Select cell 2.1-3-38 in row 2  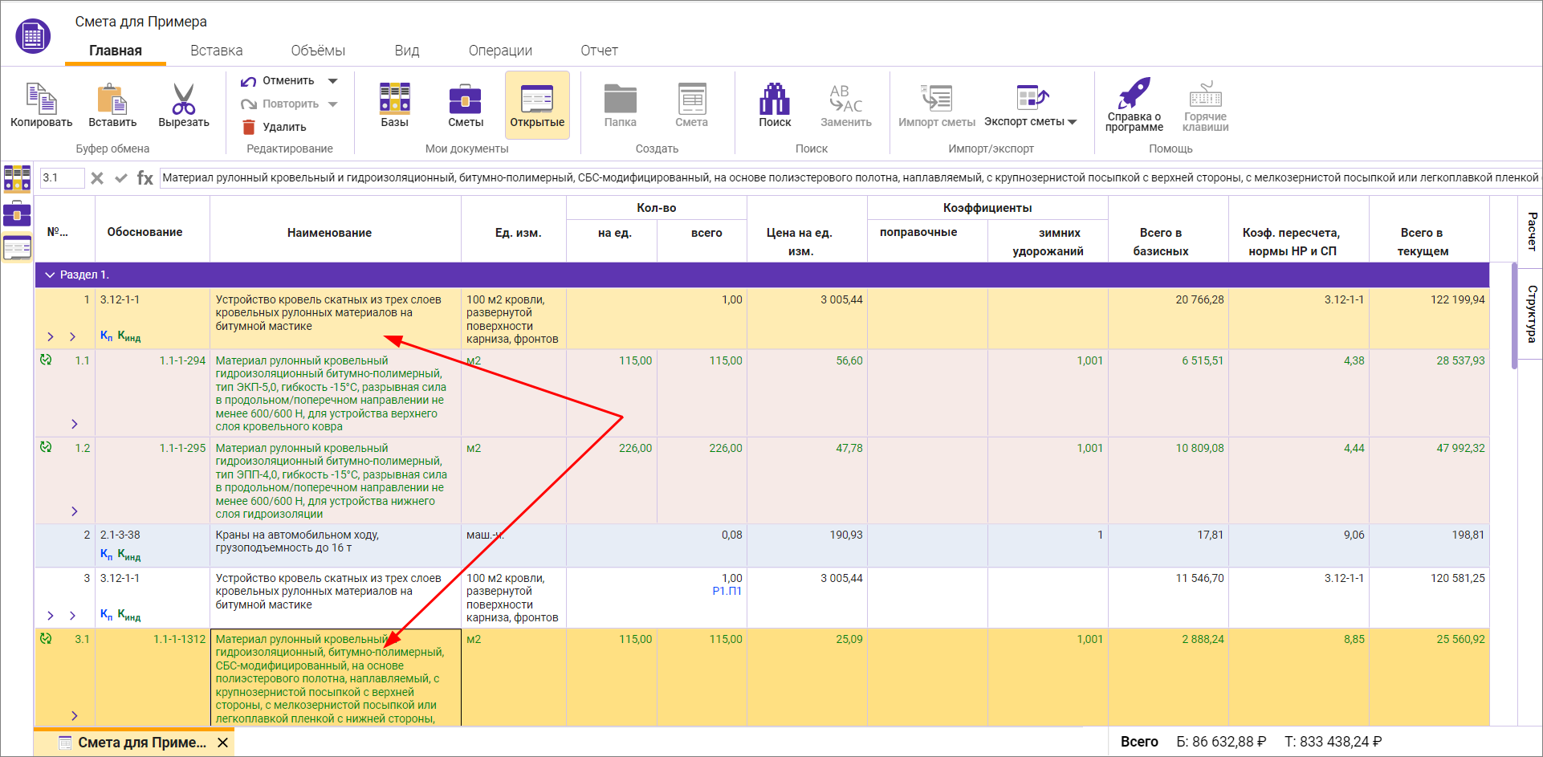153,546
